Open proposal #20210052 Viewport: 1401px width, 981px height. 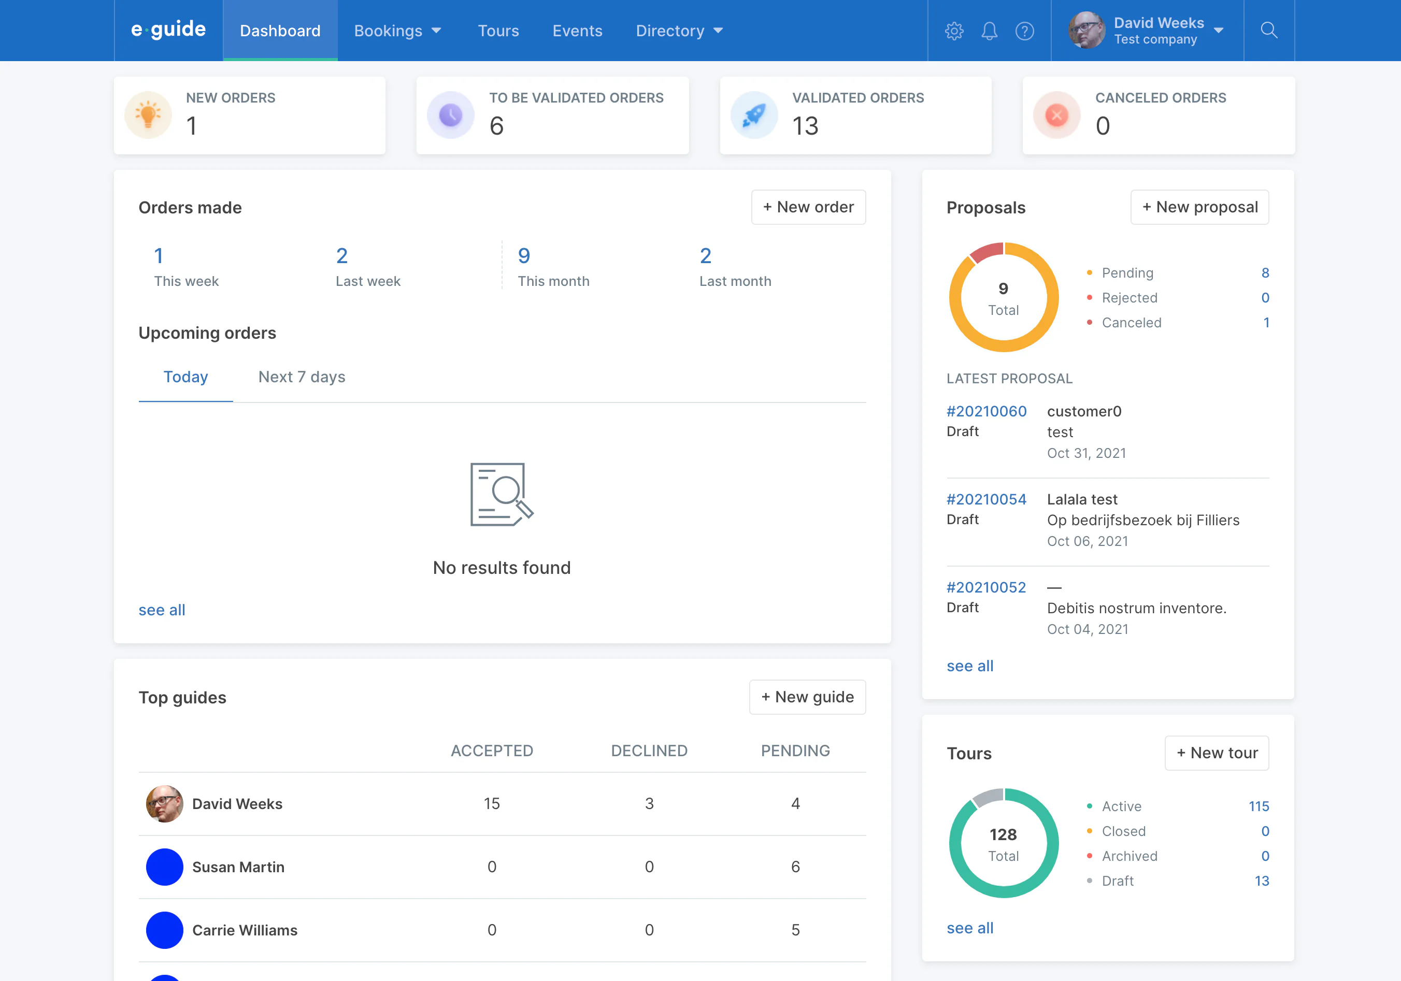(986, 587)
